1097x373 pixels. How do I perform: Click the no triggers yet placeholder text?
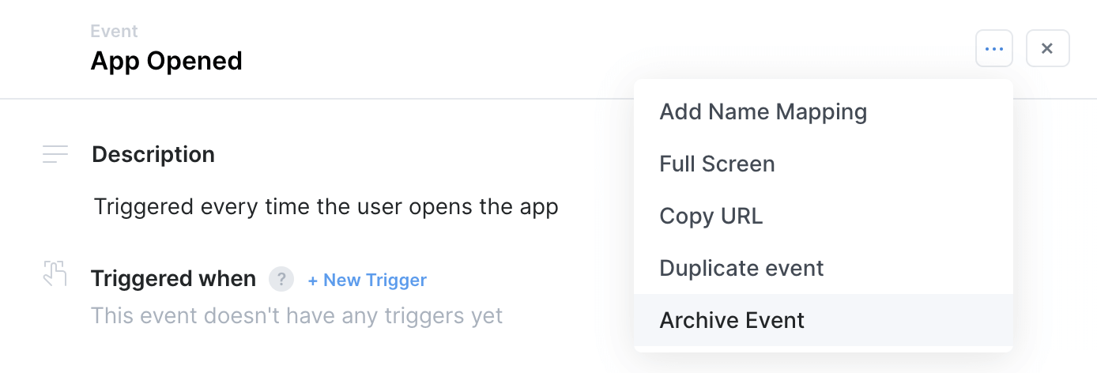coord(296,316)
